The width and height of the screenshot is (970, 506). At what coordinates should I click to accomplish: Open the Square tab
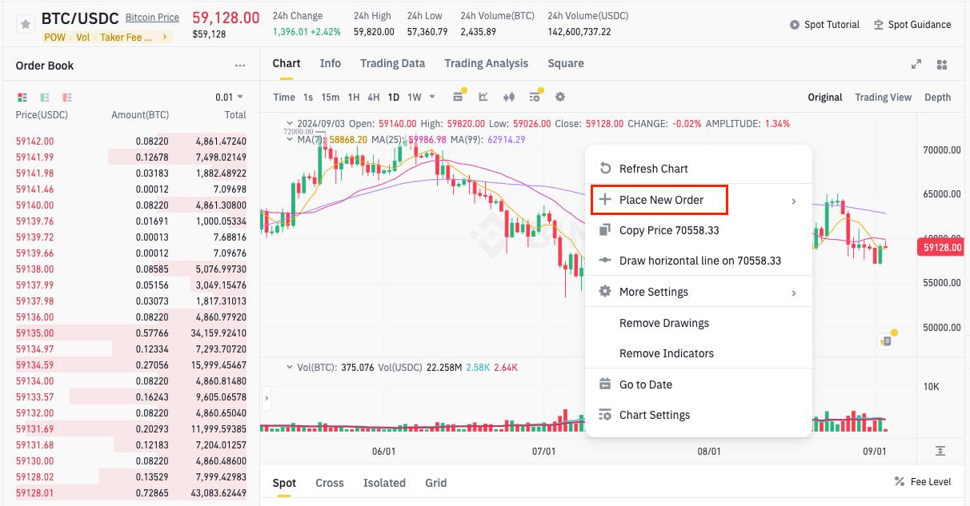click(566, 63)
